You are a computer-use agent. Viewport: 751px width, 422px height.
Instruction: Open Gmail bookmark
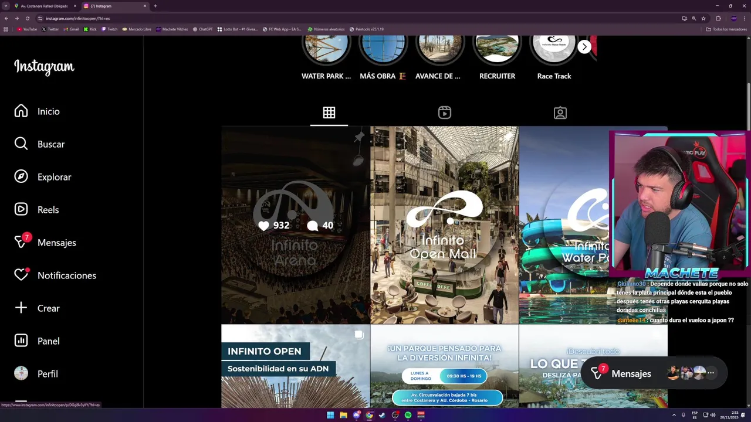click(71, 29)
